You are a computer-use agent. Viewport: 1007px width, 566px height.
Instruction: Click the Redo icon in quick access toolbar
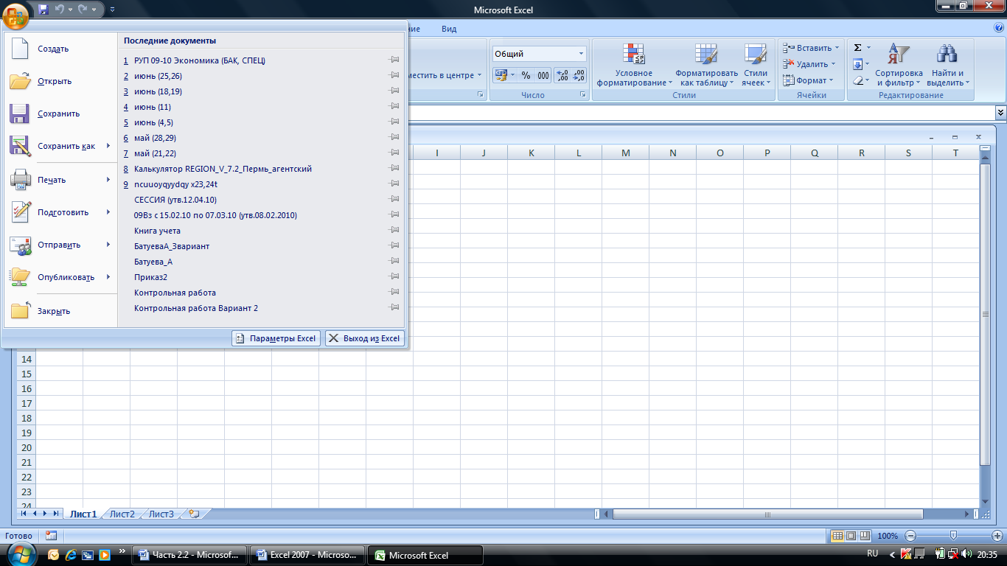pos(83,10)
